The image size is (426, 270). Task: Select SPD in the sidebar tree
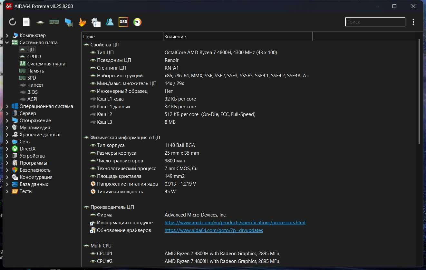coord(32,78)
